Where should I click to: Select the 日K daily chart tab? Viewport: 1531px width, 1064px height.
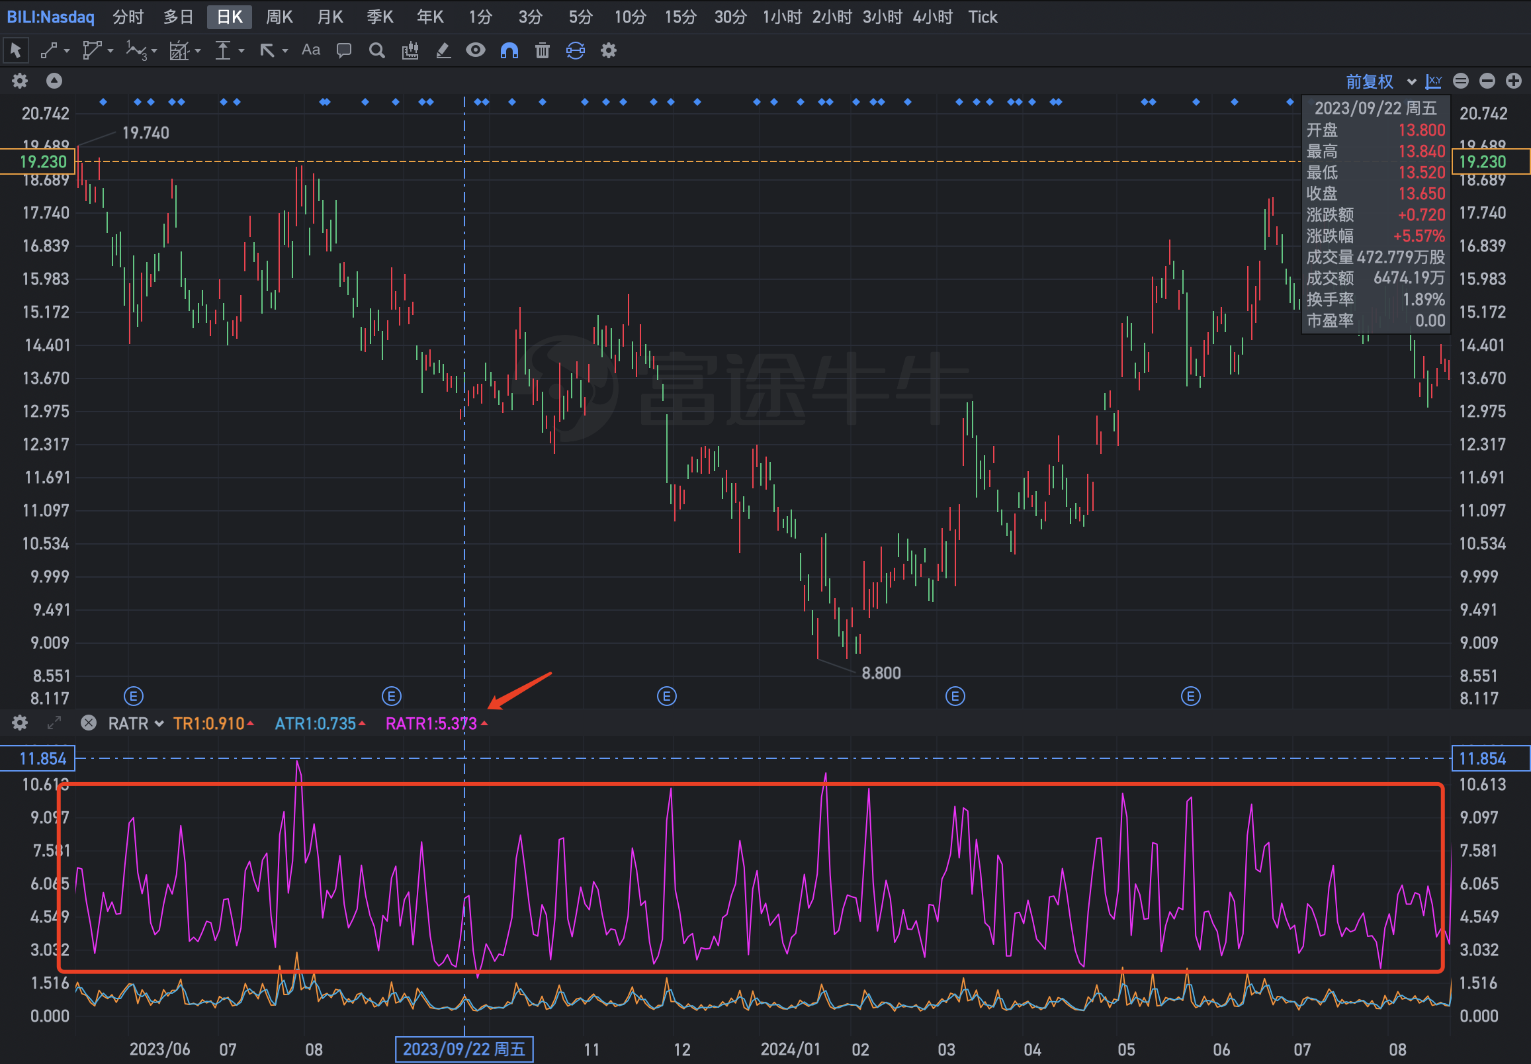230,17
